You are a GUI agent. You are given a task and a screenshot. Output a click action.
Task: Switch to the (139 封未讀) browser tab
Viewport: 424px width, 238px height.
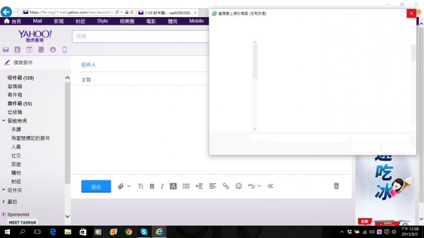168,13
